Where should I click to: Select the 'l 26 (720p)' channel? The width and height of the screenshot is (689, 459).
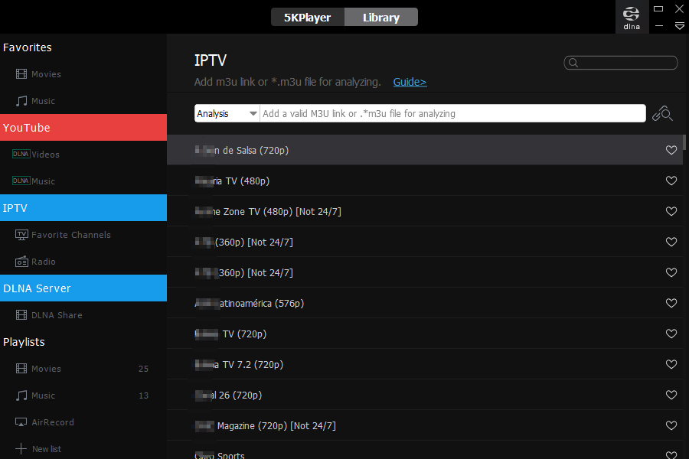point(424,395)
